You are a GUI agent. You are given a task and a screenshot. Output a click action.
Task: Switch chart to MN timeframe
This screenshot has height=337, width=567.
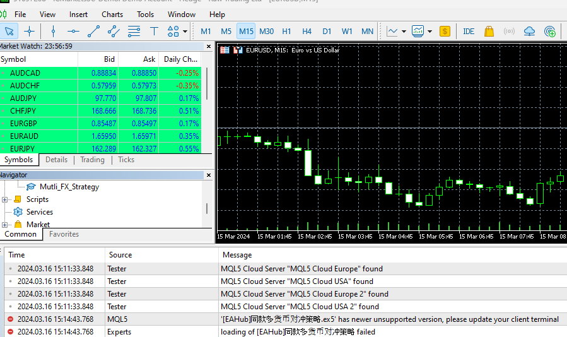pos(367,32)
